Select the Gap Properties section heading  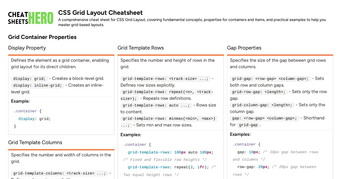(244, 48)
